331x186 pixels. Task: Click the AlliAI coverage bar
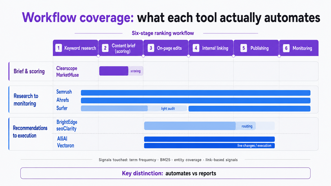pos(209,139)
